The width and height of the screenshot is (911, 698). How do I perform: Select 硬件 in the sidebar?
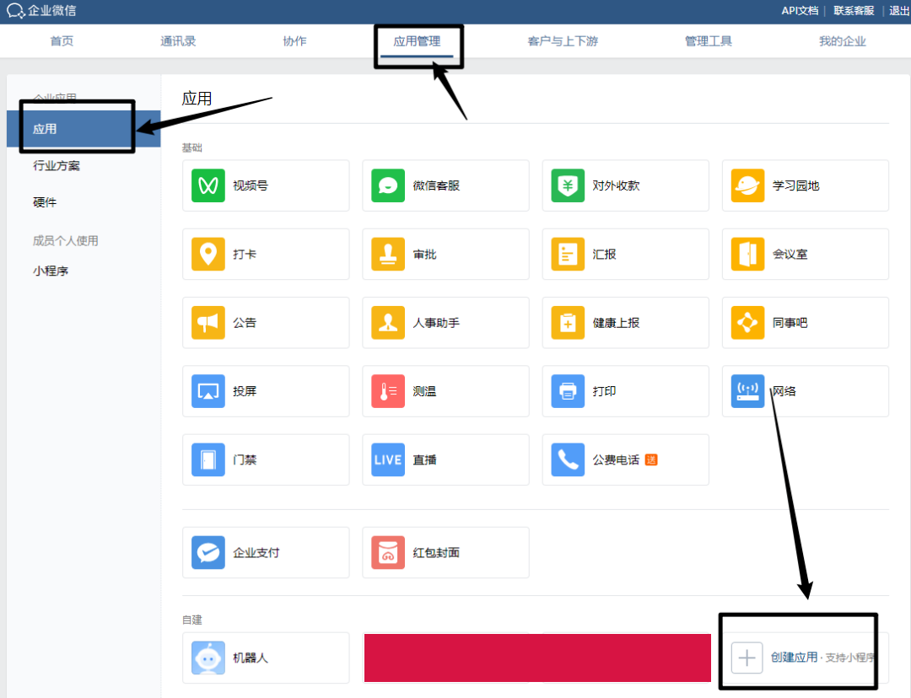45,202
